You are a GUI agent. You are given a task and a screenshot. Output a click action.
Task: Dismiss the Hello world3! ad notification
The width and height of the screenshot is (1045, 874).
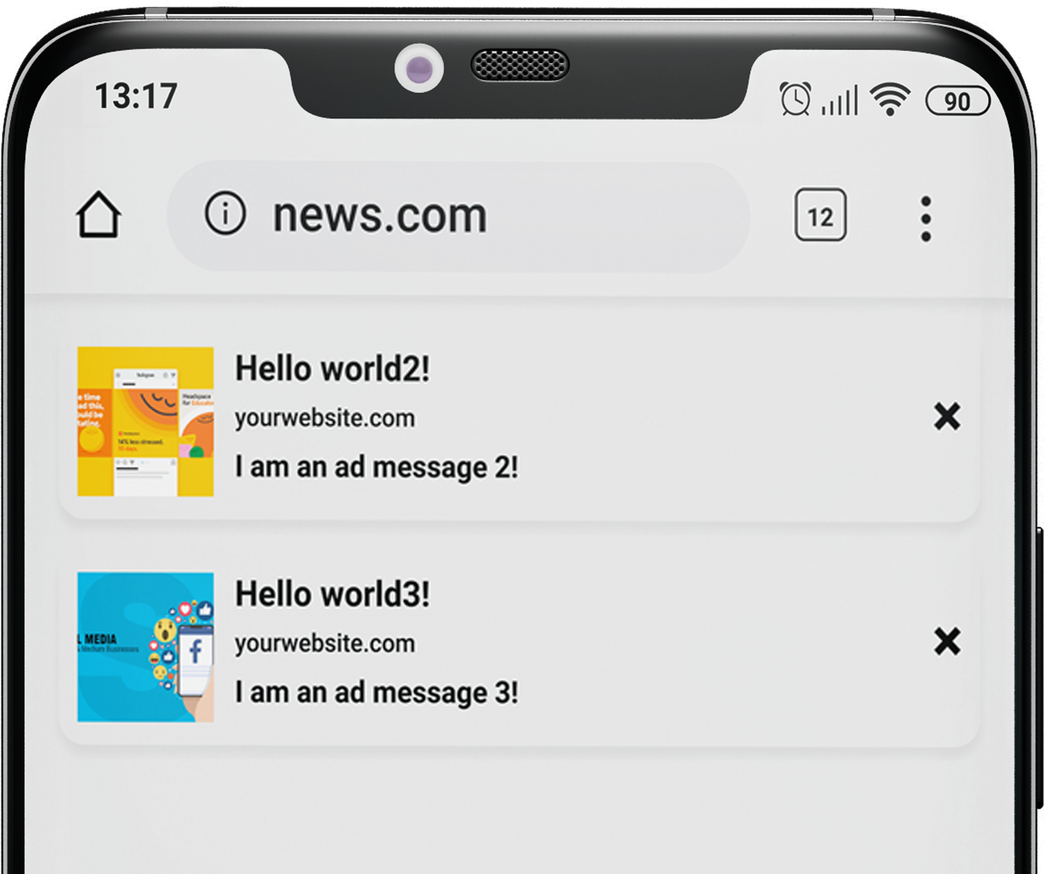coord(947,642)
